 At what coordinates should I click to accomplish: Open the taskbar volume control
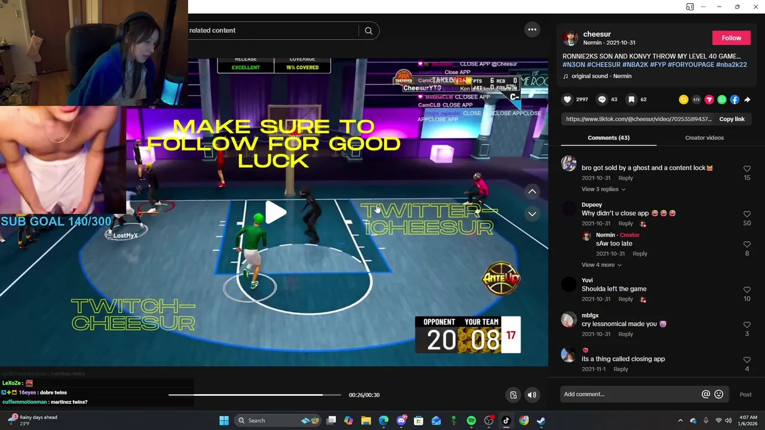[728, 420]
